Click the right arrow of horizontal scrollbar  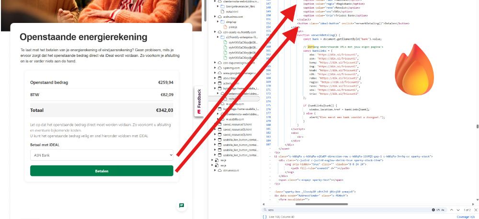point(473,204)
